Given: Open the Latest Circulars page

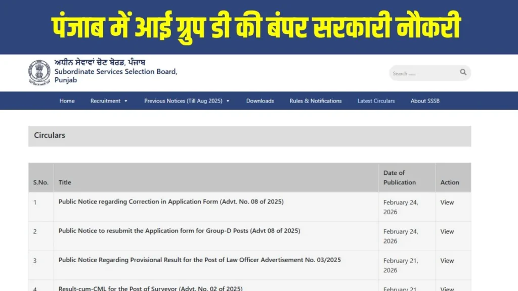Looking at the screenshot, I should (376, 101).
